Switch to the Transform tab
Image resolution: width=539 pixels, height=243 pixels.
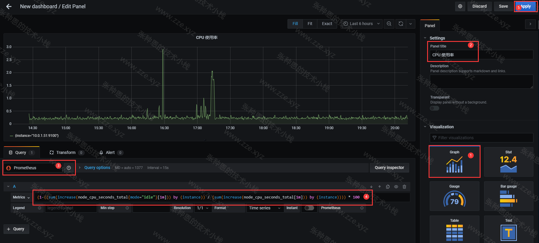click(66, 152)
